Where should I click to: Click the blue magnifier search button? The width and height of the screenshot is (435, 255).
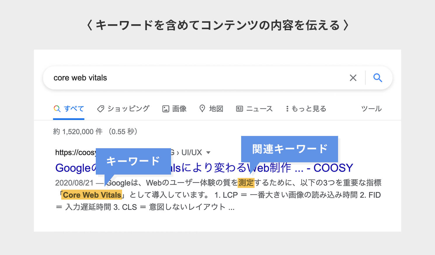377,78
